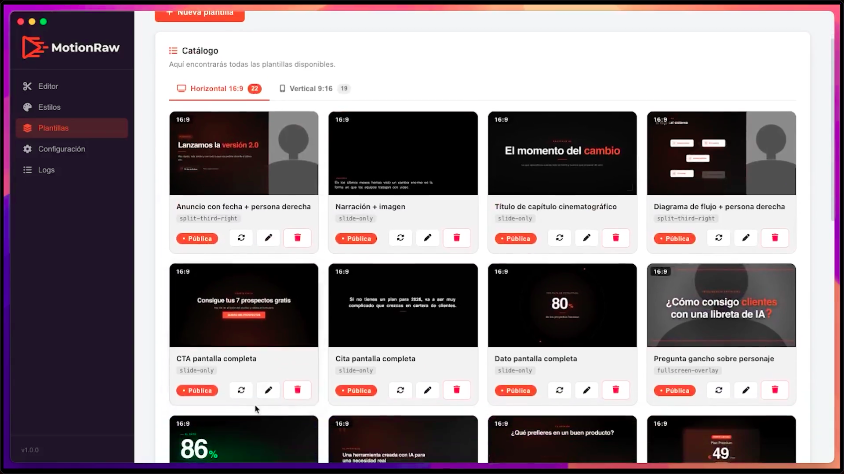Refresh the 'Diagrama de flujo + persona derecha' template
The height and width of the screenshot is (474, 844).
[x=719, y=238]
